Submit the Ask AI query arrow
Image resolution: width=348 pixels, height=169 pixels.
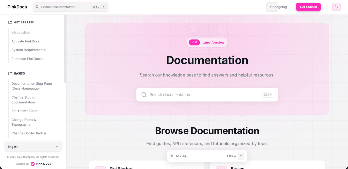coord(241,156)
